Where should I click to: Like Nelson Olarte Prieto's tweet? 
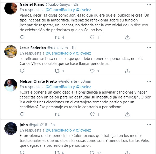[x=92, y=114]
